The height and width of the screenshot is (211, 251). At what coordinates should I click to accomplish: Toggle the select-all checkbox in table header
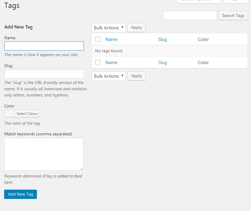click(x=98, y=39)
